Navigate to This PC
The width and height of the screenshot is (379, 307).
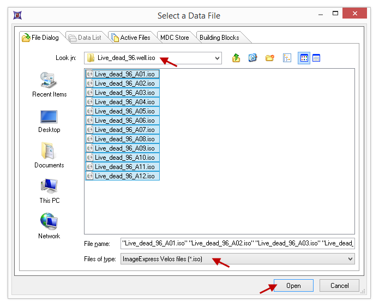[x=49, y=191]
